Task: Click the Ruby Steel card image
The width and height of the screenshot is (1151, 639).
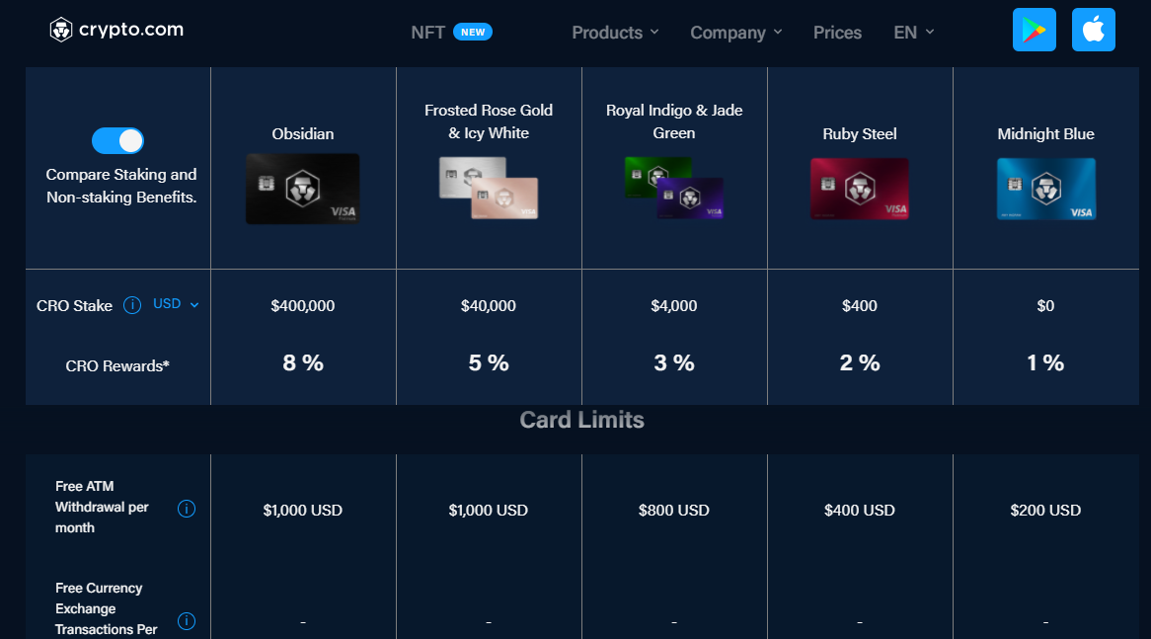Action: click(x=859, y=189)
